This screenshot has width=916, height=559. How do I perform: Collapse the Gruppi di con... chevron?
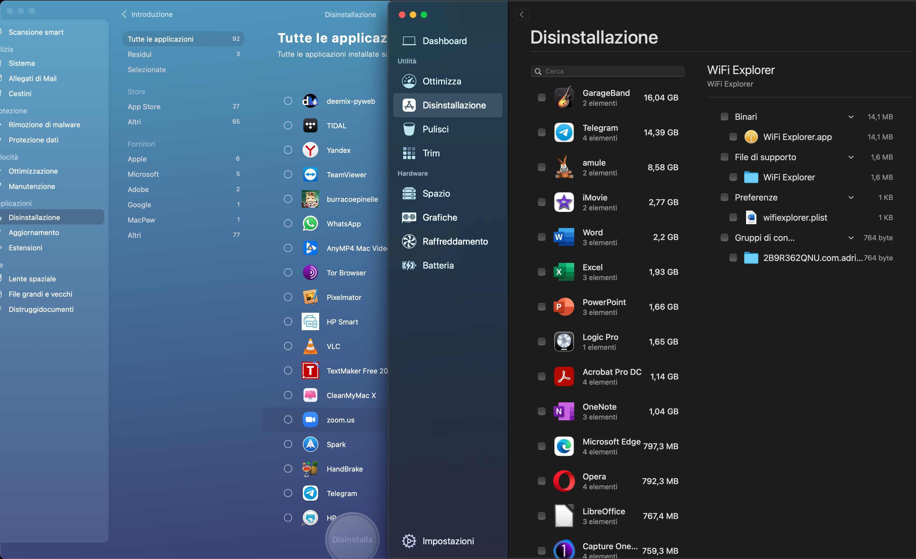pos(851,238)
